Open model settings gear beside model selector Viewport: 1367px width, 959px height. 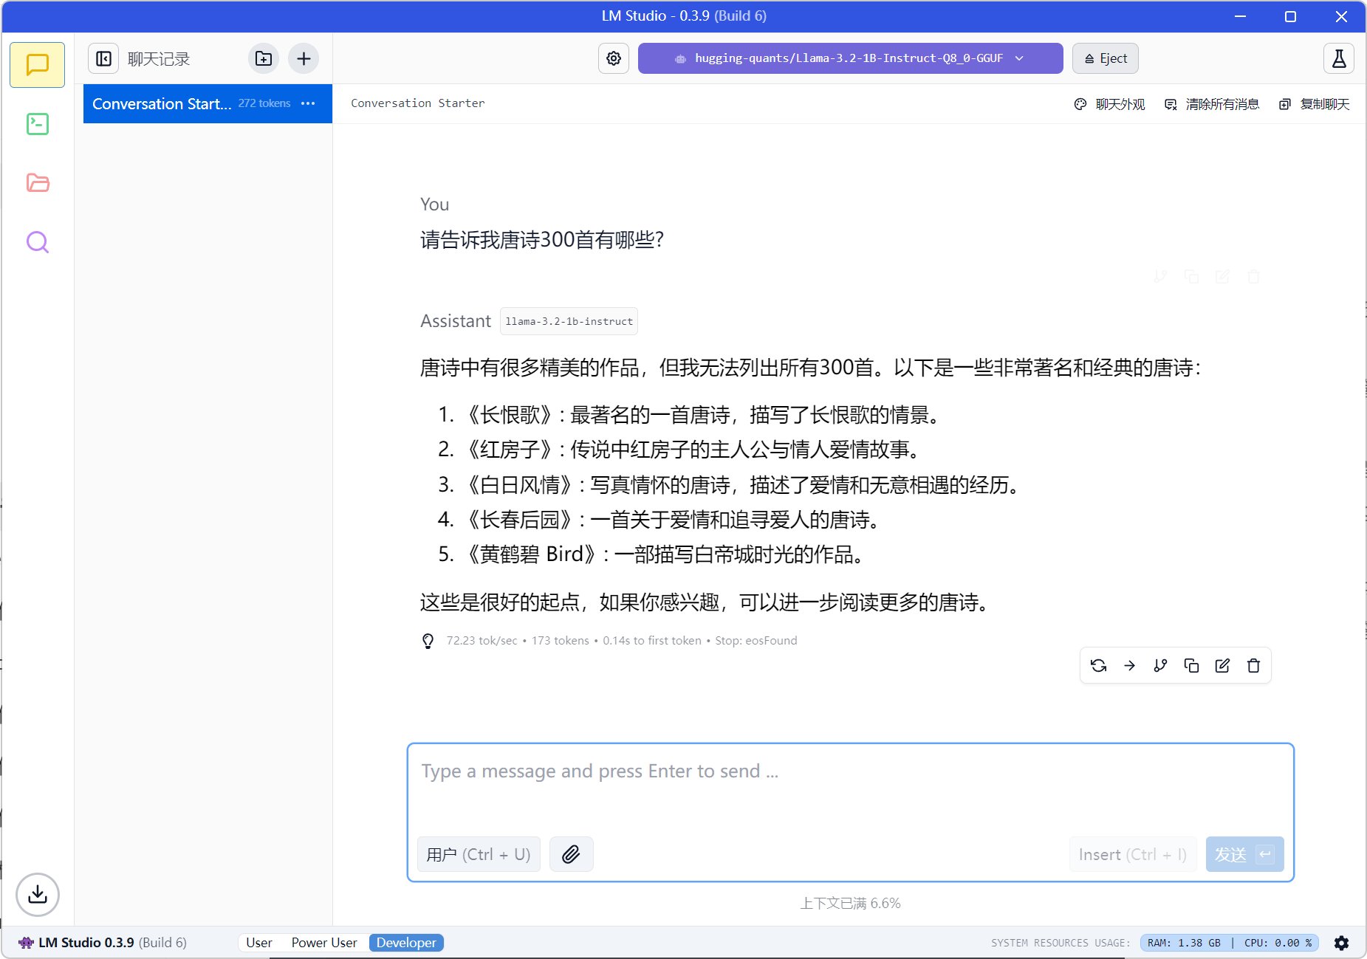(614, 58)
